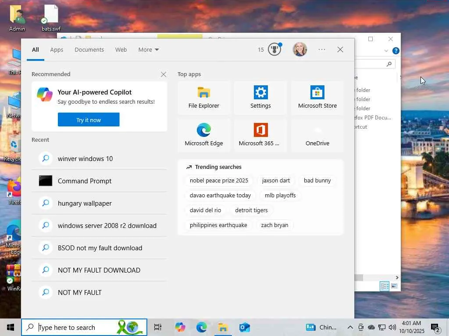Viewport: 449px width, 336px height.
Task: Open the clock showing 4:01 AM
Action: (x=412, y=327)
